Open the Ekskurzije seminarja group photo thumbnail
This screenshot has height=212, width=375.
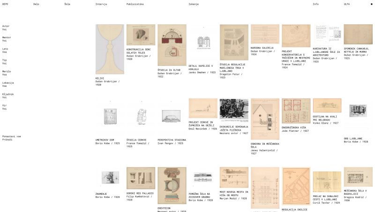click(234, 111)
